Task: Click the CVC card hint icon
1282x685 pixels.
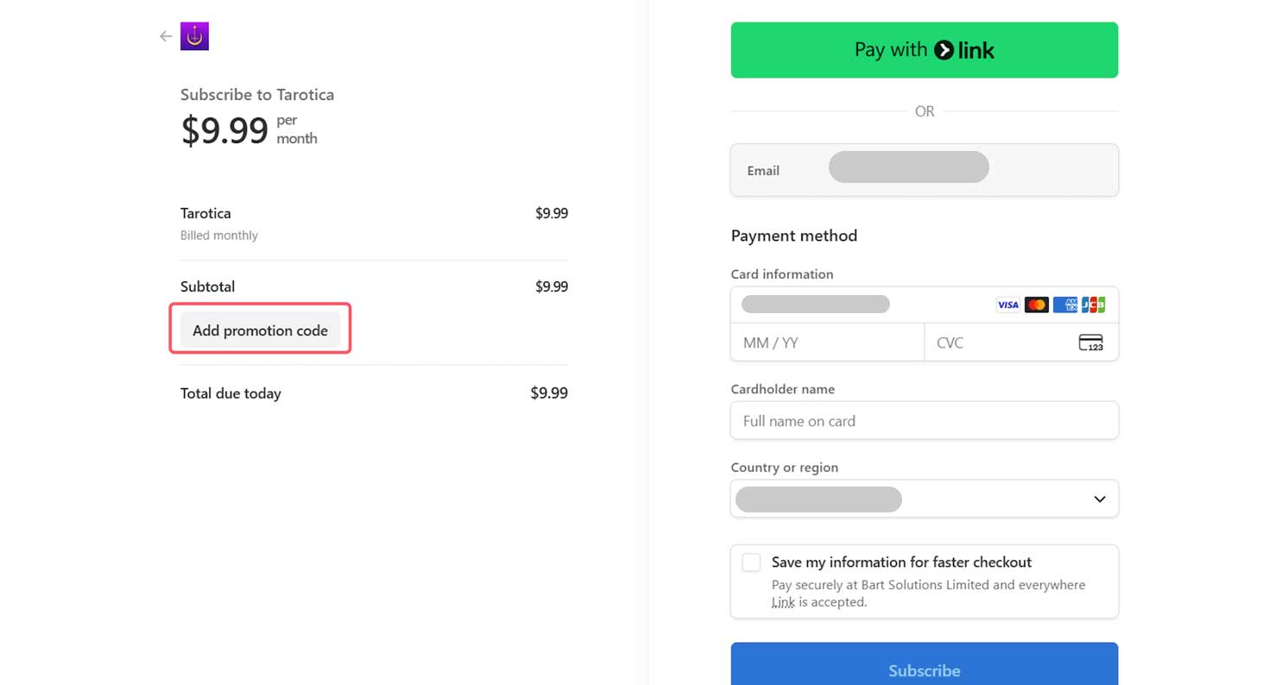Action: 1091,342
